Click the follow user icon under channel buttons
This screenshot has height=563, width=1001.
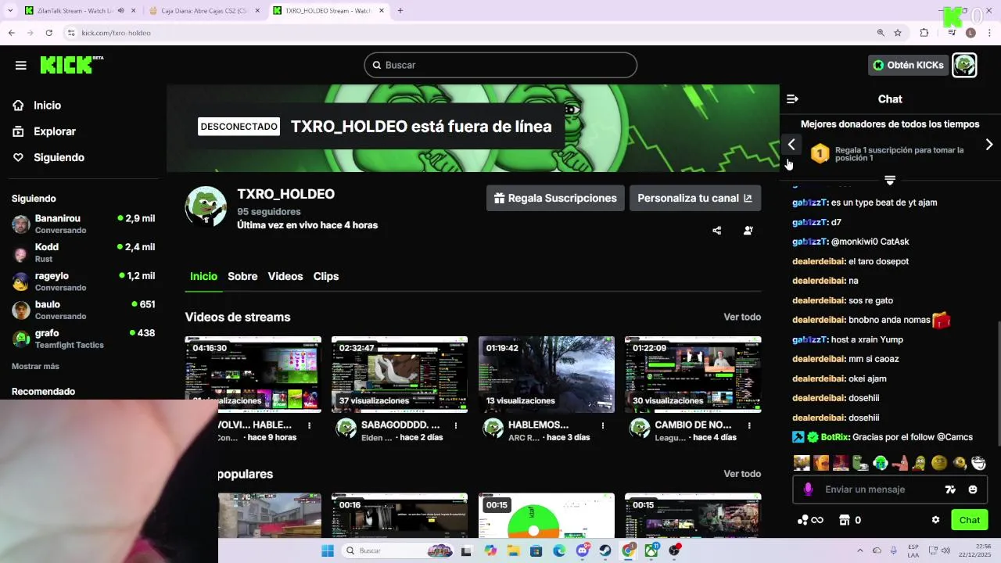[748, 231]
